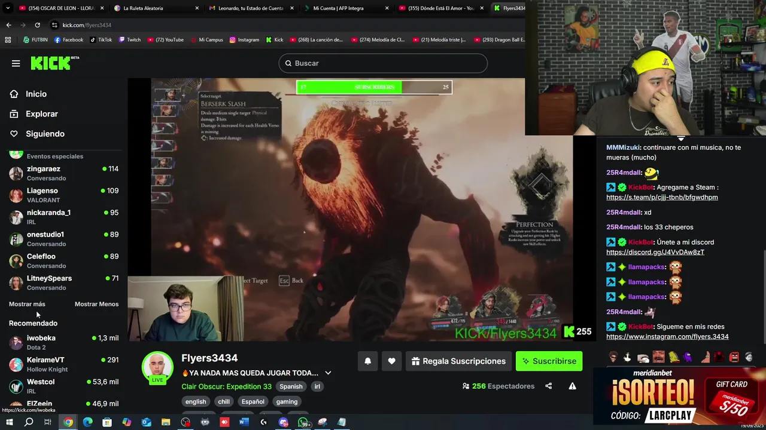Screen dimensions: 766x430
Task: Open onestudio1 channel in sidebar
Action: click(x=64, y=239)
